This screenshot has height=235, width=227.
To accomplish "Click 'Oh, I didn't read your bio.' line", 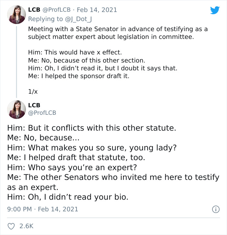I will (x=68, y=196).
